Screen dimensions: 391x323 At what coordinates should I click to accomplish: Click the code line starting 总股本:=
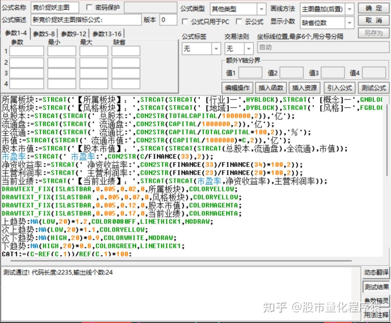click(148, 116)
